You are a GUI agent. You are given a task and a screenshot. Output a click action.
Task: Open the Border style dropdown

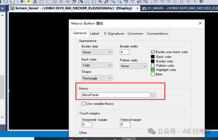(97, 52)
